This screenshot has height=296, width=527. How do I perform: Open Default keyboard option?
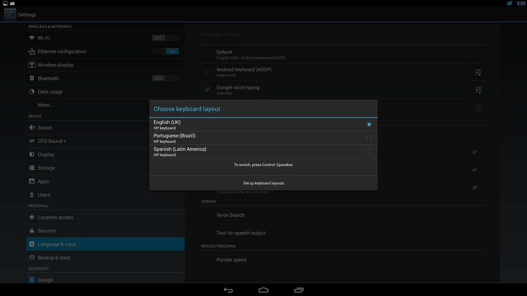[342, 54]
